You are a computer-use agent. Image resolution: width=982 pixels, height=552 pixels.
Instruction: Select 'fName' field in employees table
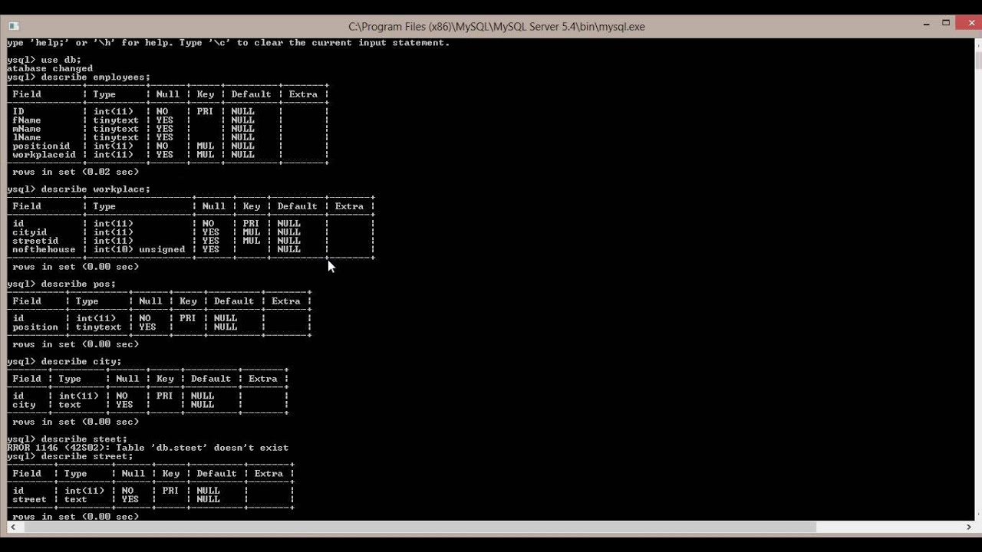[27, 120]
